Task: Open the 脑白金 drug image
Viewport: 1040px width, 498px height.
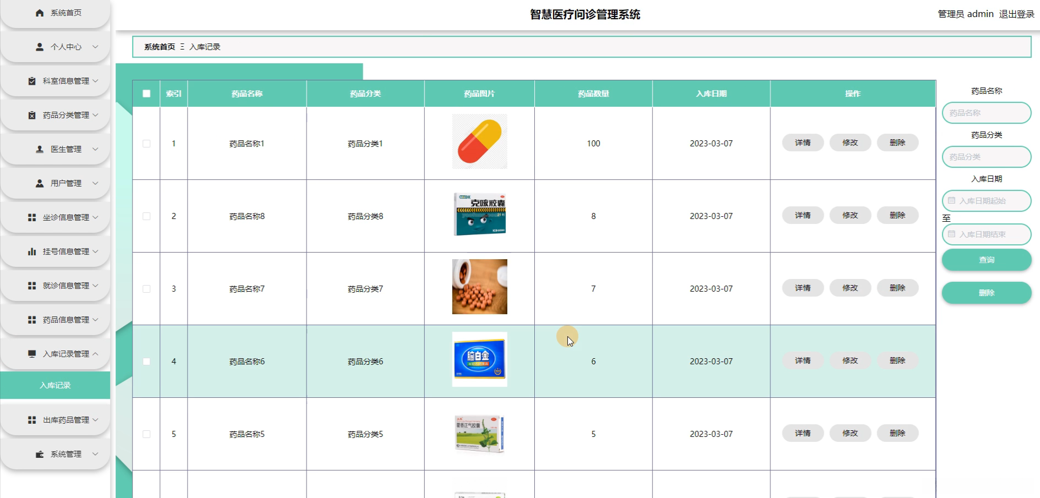Action: (480, 359)
